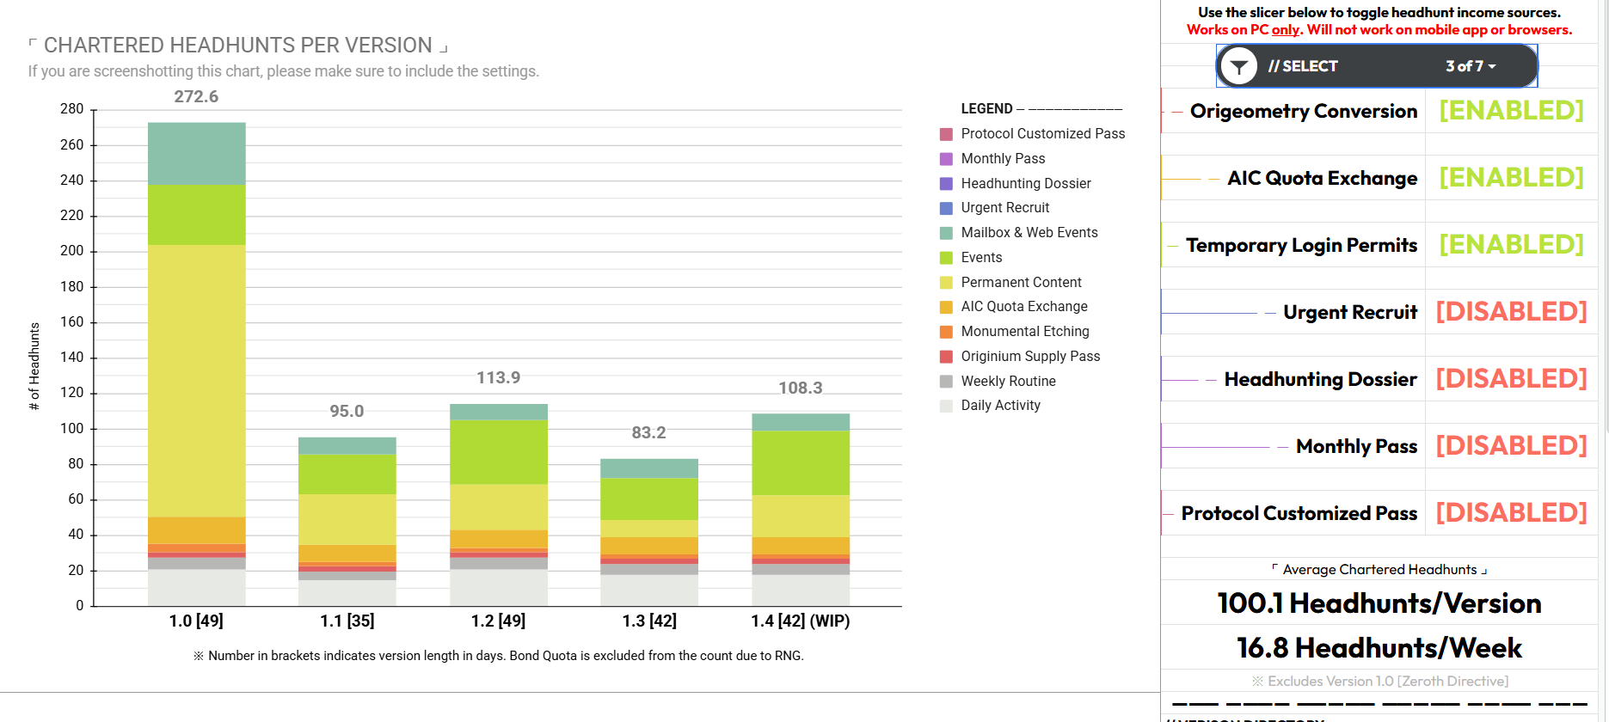Select the Origeometry Conversion source label
This screenshot has width=1609, height=722.
pyautogui.click(x=1304, y=111)
